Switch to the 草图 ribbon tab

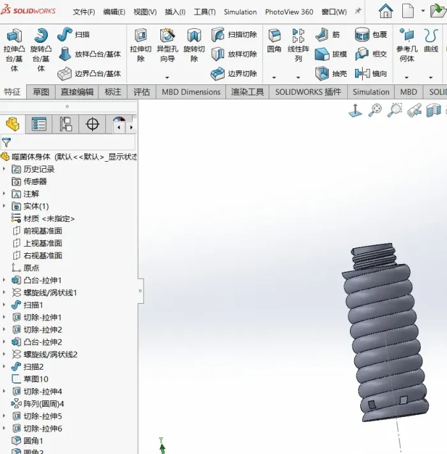click(41, 92)
